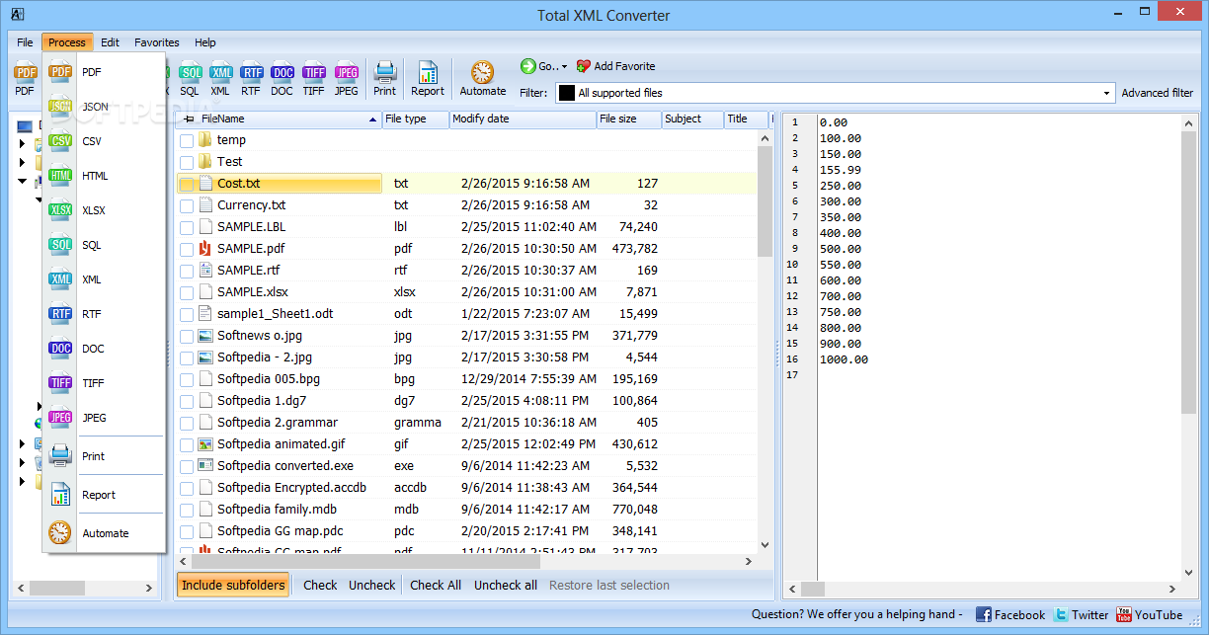The image size is (1209, 635).
Task: Choose Automate in the Process menu
Action: pos(103,533)
